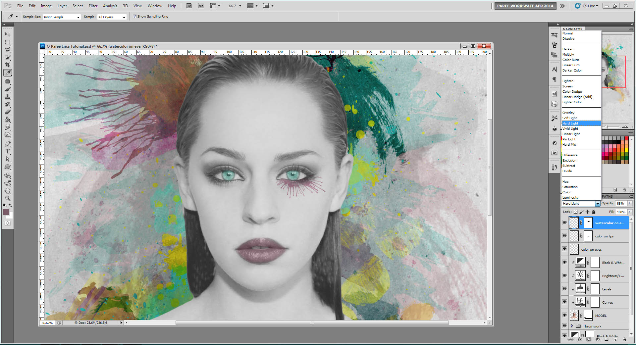Toggle visibility of the MODEL layer
The image size is (636, 345).
(564, 315)
